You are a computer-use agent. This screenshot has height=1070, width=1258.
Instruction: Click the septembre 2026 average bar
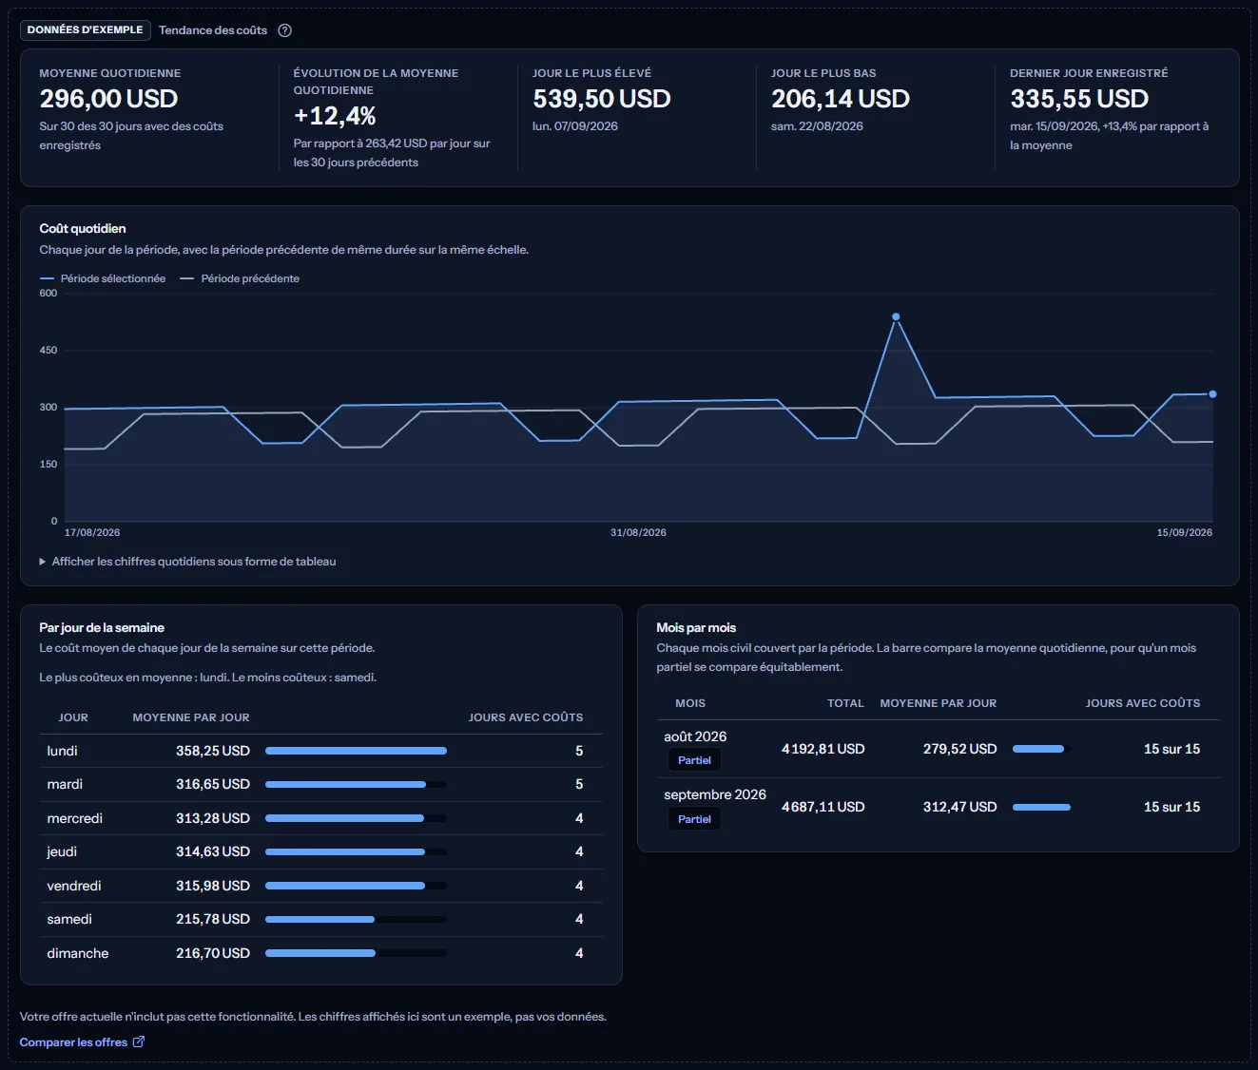pos(1041,808)
